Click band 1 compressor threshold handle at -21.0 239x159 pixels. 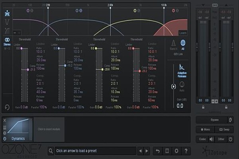coord(28,70)
